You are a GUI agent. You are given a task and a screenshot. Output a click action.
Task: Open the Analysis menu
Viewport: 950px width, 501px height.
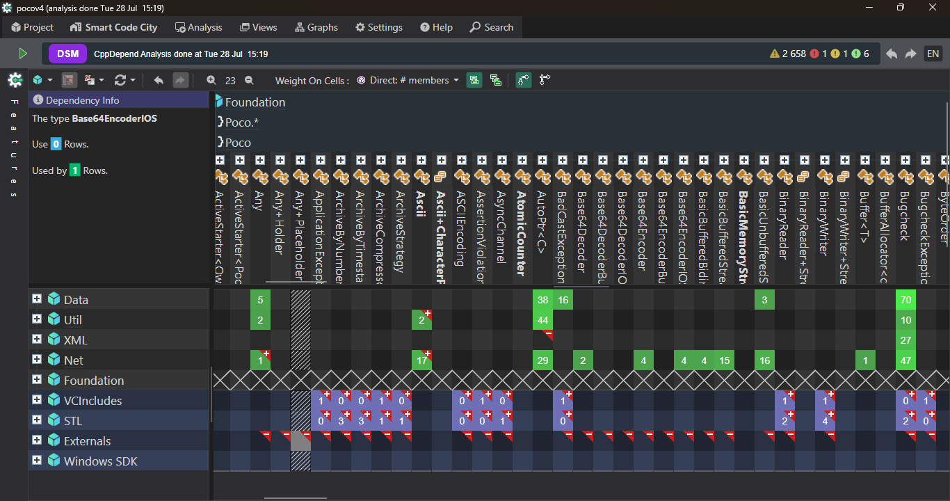pos(198,27)
